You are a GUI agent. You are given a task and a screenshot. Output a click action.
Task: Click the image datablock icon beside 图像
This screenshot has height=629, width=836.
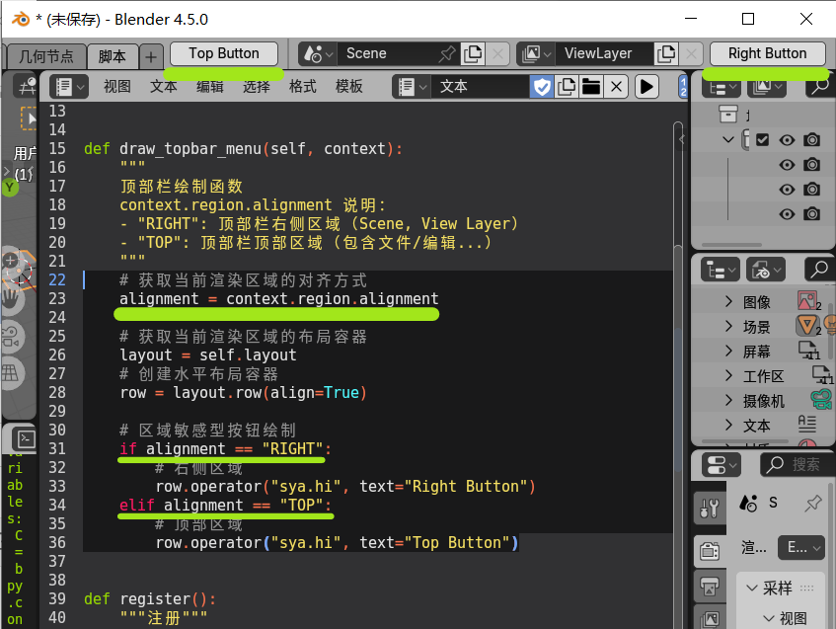tap(807, 301)
